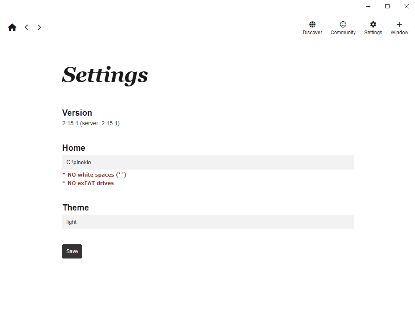415x332 pixels.
Task: Open the Theme selector showing light
Action: tap(208, 222)
